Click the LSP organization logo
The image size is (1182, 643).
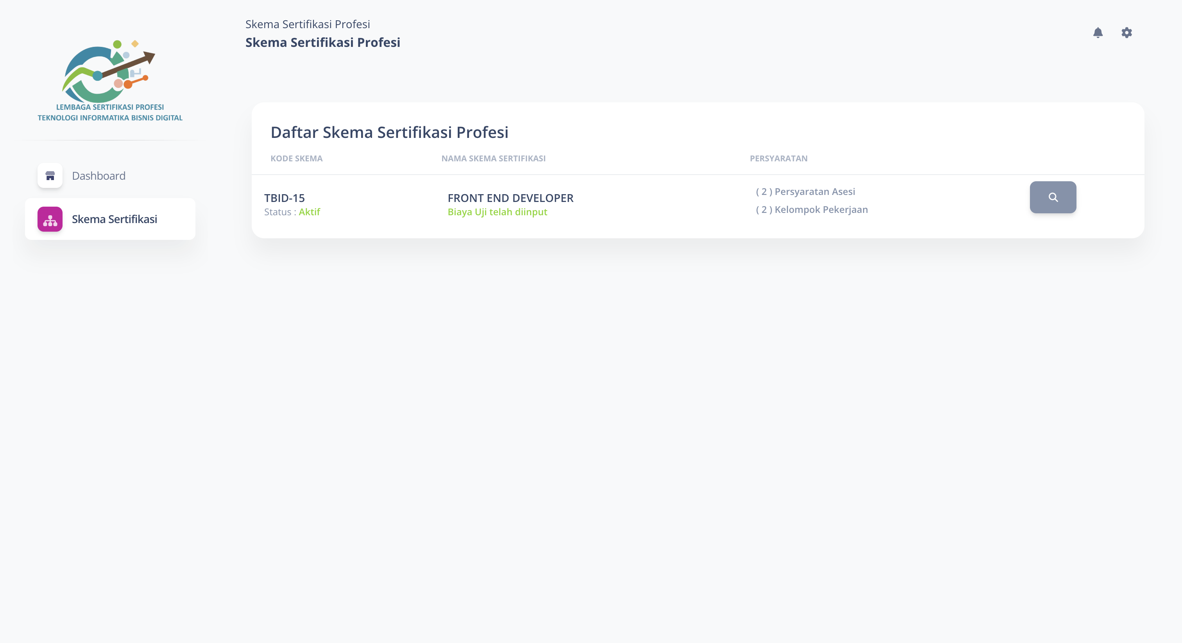[110, 80]
